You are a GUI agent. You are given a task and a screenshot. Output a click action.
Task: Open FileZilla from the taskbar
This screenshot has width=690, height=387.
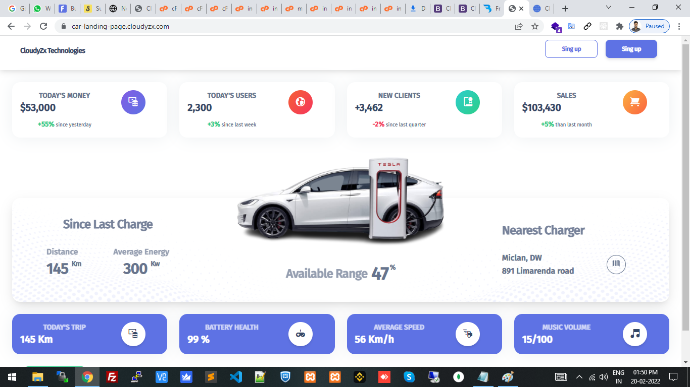point(112,377)
